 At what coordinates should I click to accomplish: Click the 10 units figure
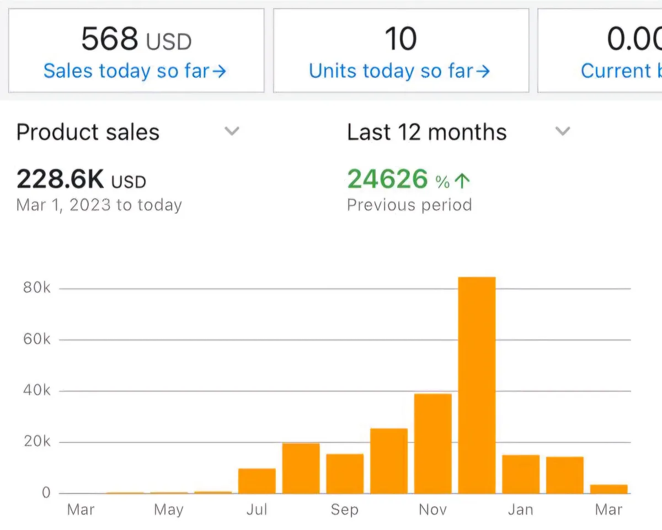coord(401,40)
